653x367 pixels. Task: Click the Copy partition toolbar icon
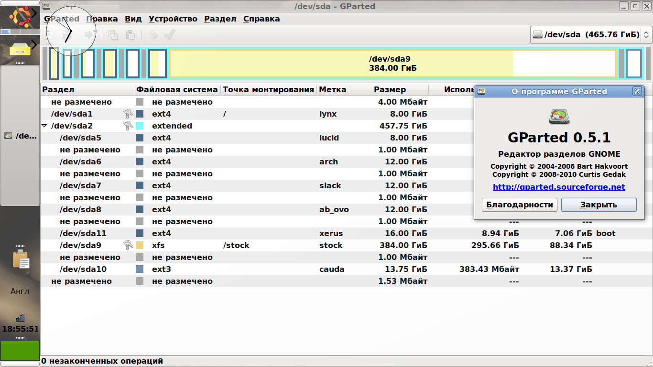(x=113, y=35)
